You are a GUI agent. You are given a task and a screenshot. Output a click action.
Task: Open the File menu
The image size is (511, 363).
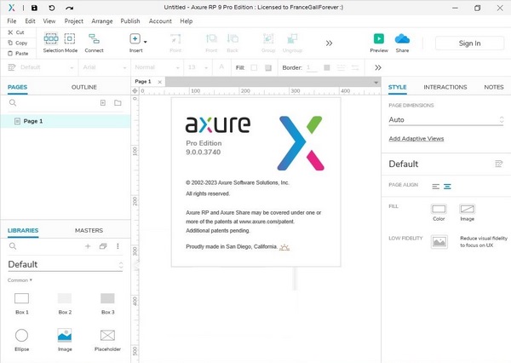click(x=12, y=21)
